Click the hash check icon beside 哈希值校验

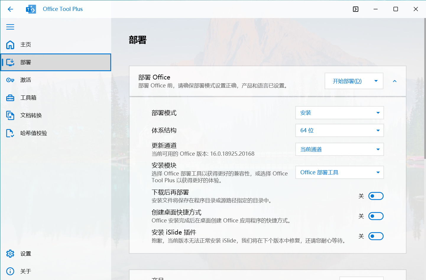[x=10, y=133]
